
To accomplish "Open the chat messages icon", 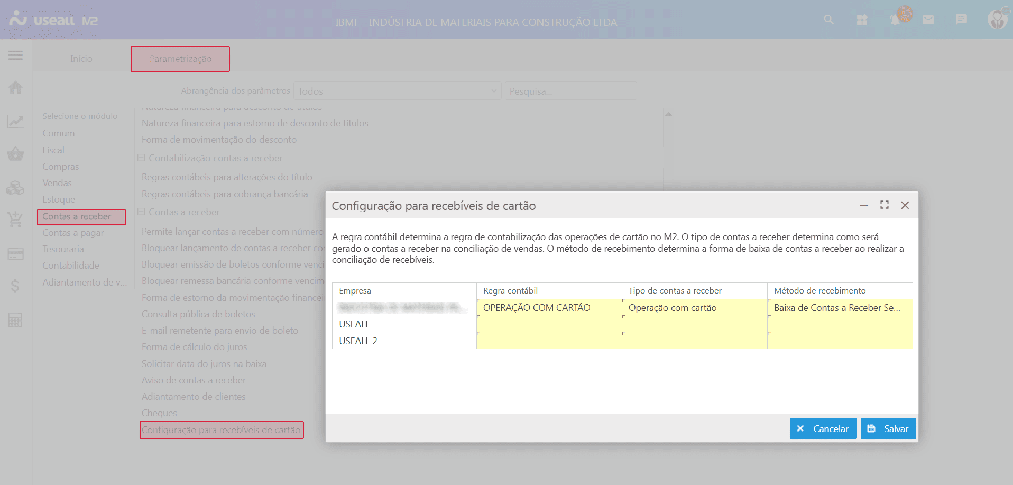I will click(961, 20).
